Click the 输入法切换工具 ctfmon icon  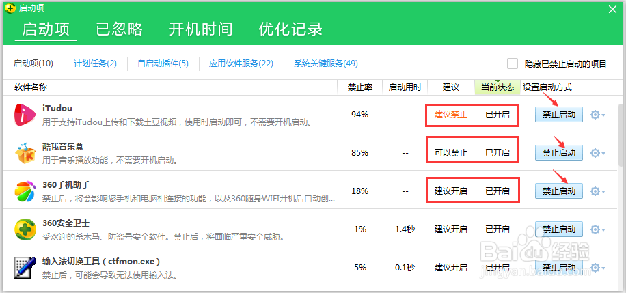pos(25,267)
